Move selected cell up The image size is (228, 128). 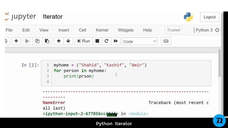(x=59, y=41)
